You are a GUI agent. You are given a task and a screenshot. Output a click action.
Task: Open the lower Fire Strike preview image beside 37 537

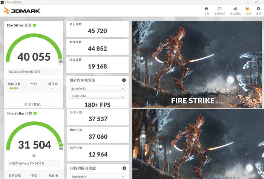tap(198, 144)
